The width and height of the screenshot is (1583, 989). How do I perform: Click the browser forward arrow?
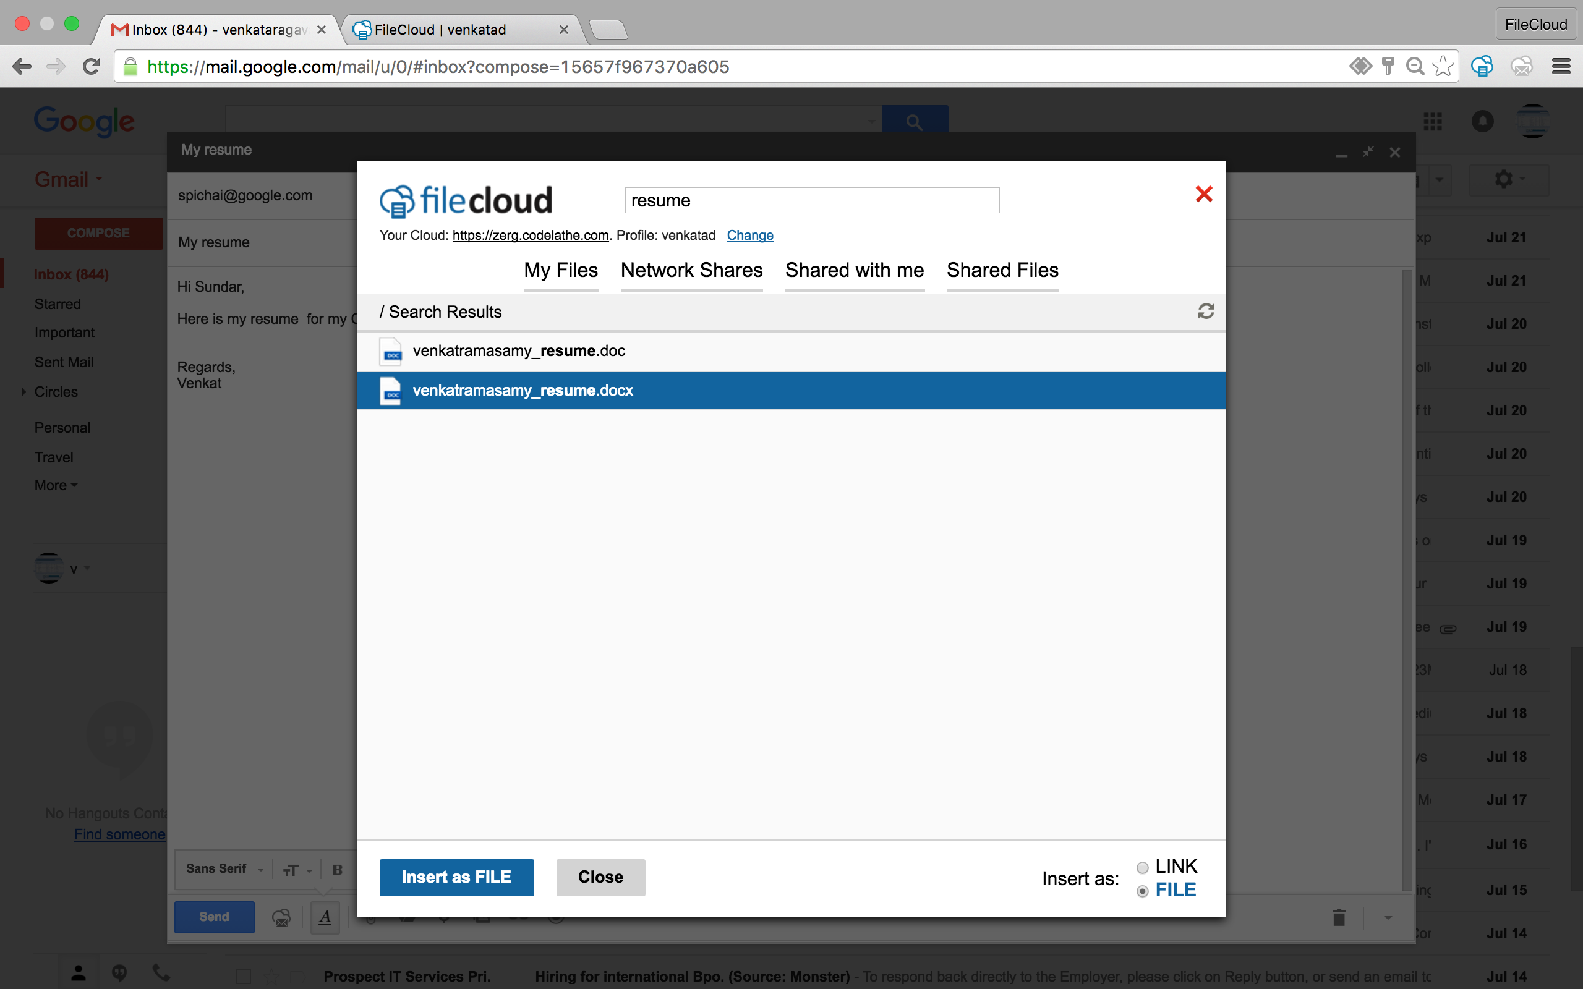56,66
